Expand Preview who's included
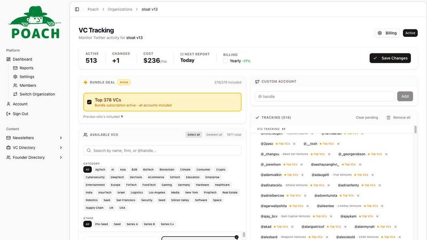Image resolution: width=427 pixels, height=240 pixels. click(103, 116)
